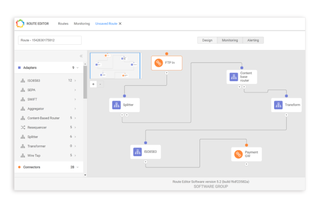This screenshot has height=212, width=320.
Task: Select the Transformer row in Adapters list
Action: 49,146
